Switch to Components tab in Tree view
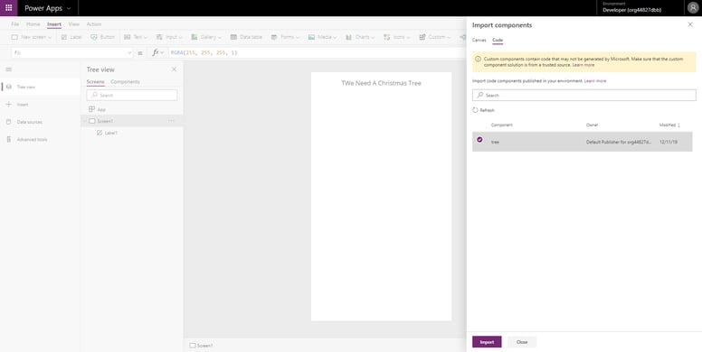Image resolution: width=702 pixels, height=352 pixels. (125, 82)
